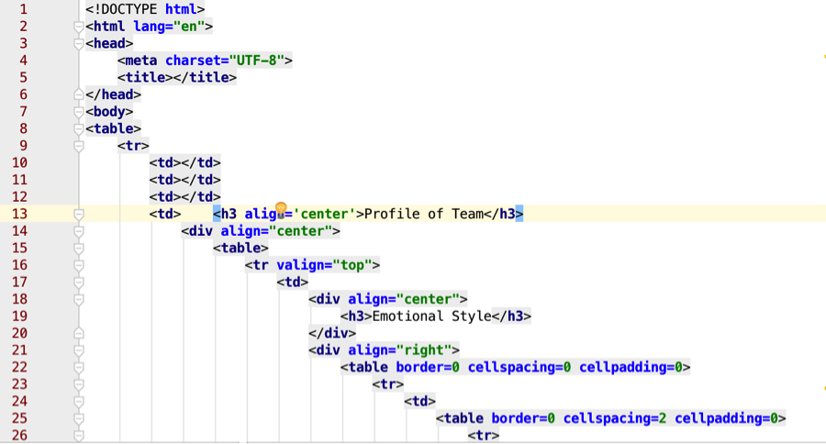Click line number 10 in the gutter
The width and height of the screenshot is (826, 444).
(x=19, y=162)
